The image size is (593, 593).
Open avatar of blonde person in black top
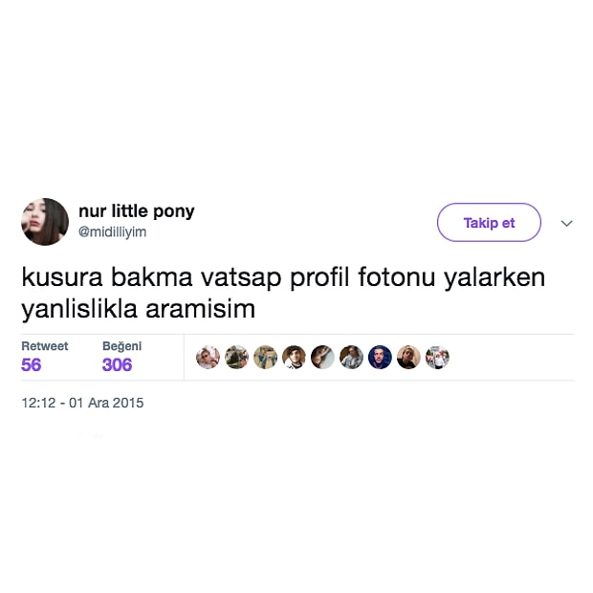[x=408, y=358]
